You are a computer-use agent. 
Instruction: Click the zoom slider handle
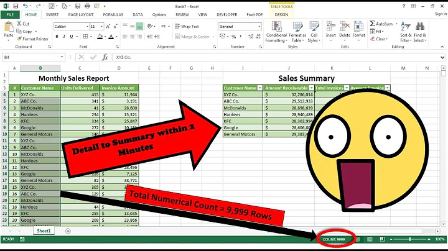pyautogui.click(x=409, y=239)
